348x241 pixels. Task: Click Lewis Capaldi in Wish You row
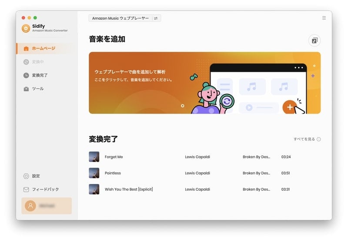197,189
